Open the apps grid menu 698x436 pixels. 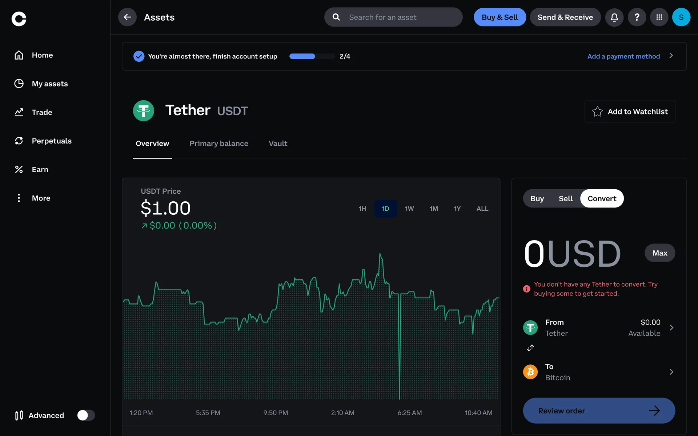pyautogui.click(x=659, y=17)
